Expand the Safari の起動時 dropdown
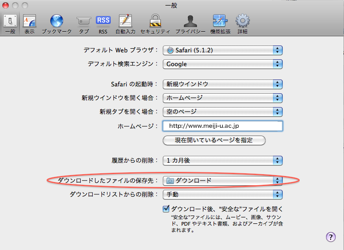The height and width of the screenshot is (250, 344). (x=222, y=84)
